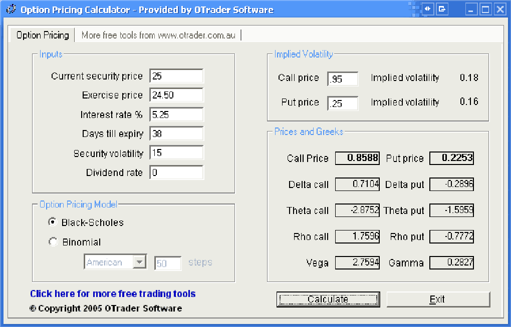Viewport: 511px width, 327px height.
Task: Click the title bar icon with arrow box
Action: [x=442, y=9]
